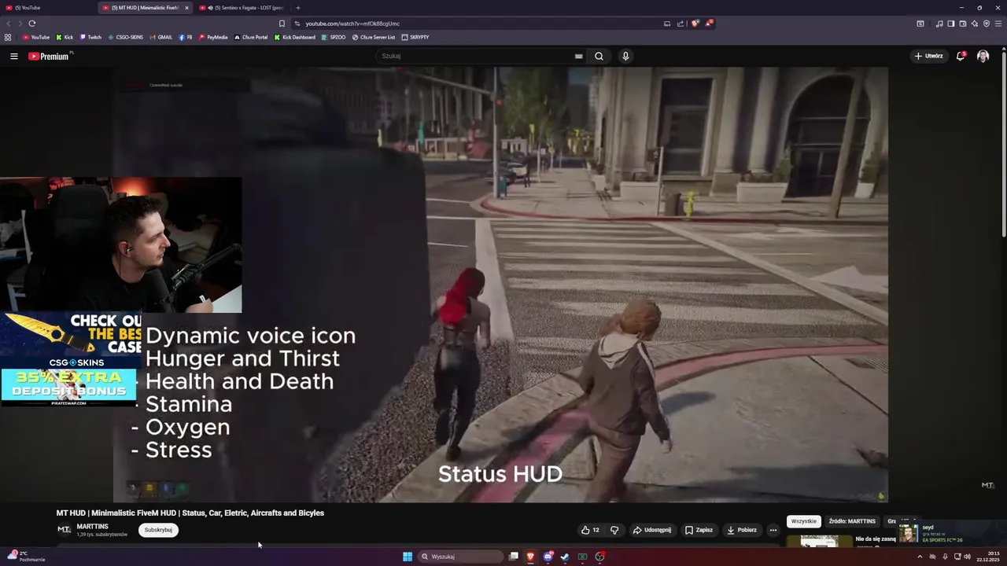Click the Windows taskbar search box

pos(460,557)
